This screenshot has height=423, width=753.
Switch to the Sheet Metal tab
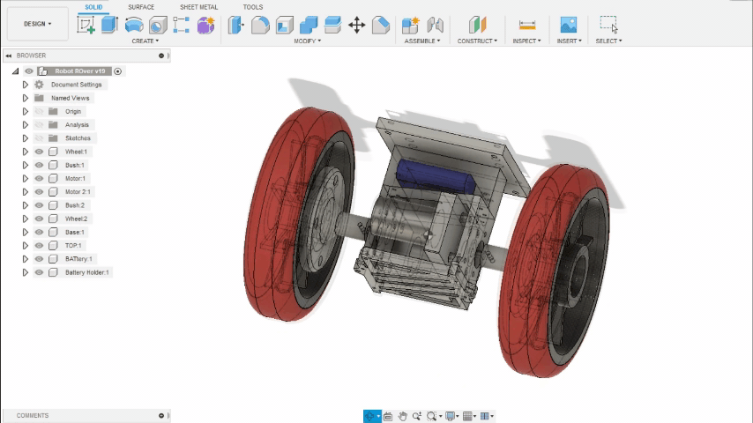coord(198,7)
